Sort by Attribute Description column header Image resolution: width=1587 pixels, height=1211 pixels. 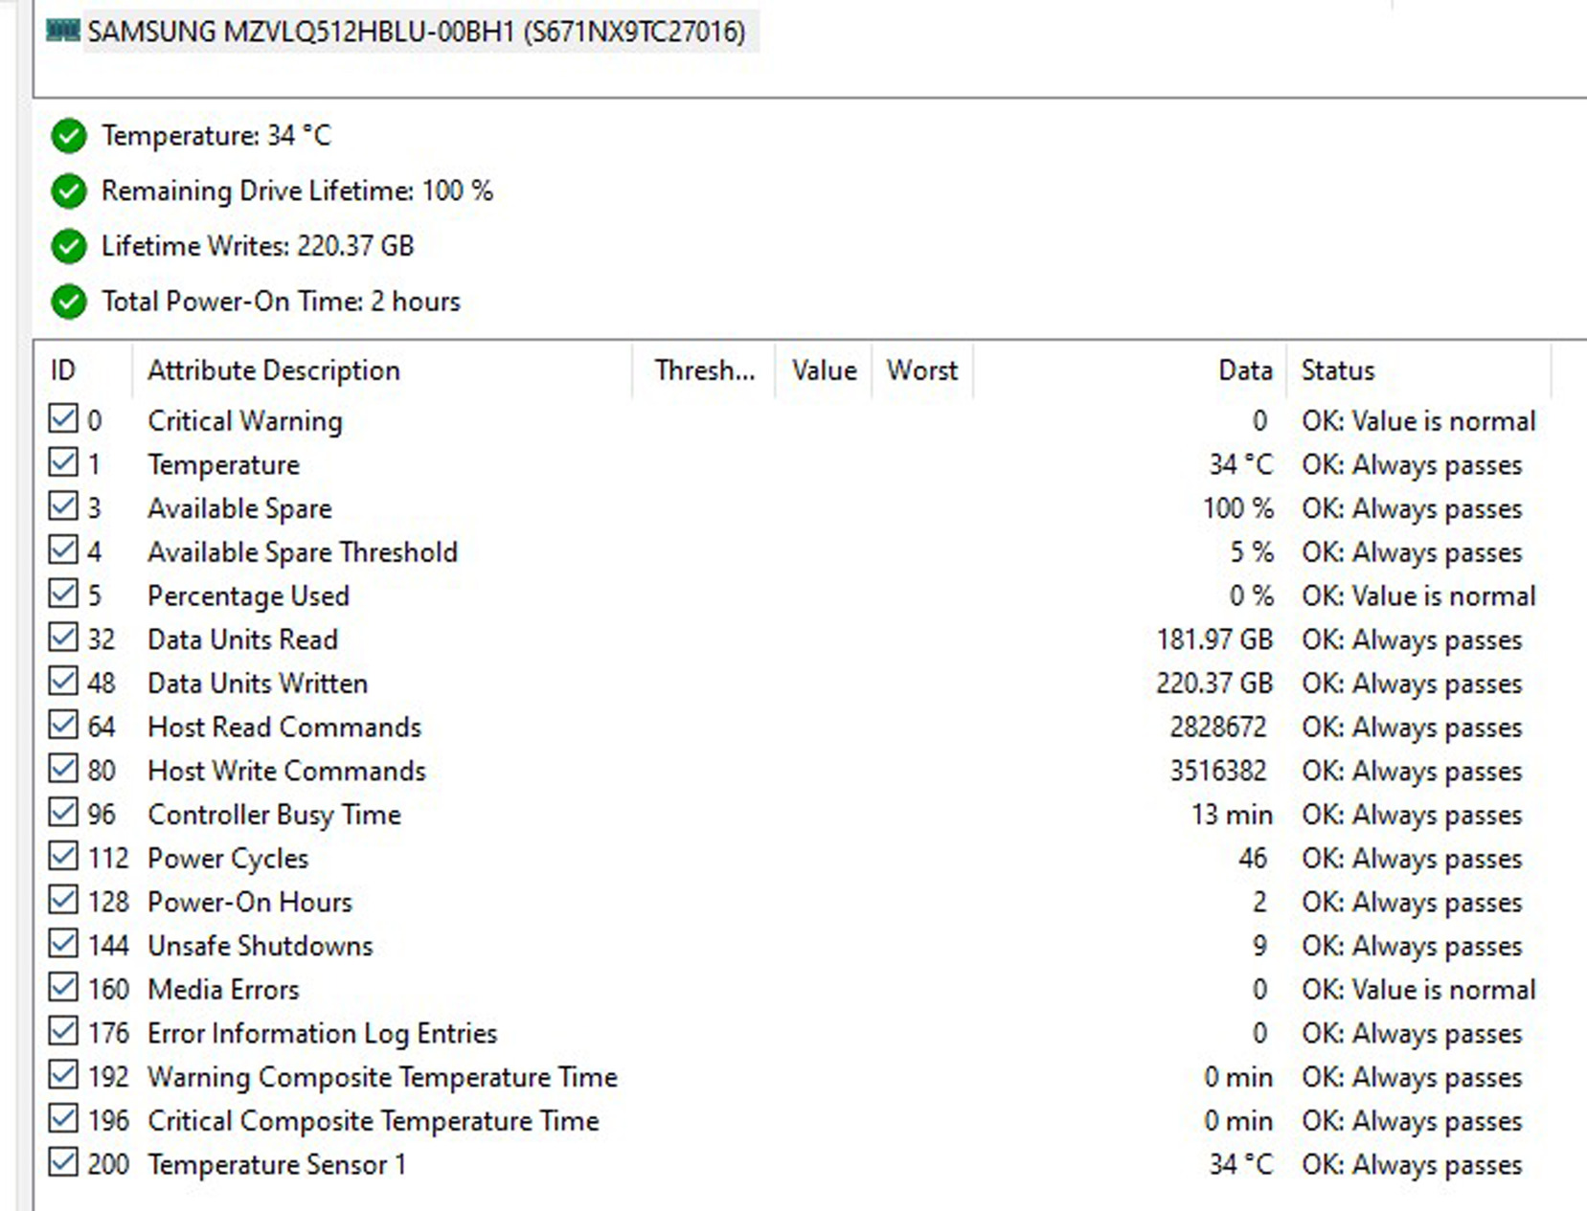coord(382,370)
